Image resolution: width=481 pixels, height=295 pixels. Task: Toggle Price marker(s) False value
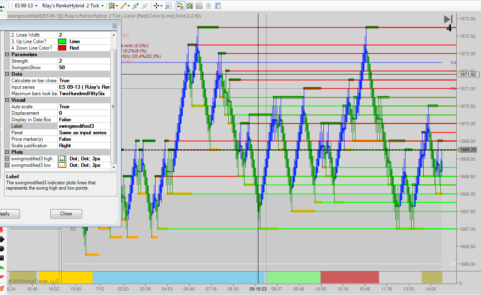(84, 139)
